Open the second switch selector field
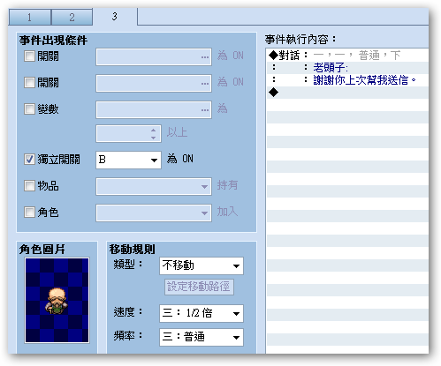Image resolution: width=441 pixels, height=366 pixels. [x=154, y=84]
